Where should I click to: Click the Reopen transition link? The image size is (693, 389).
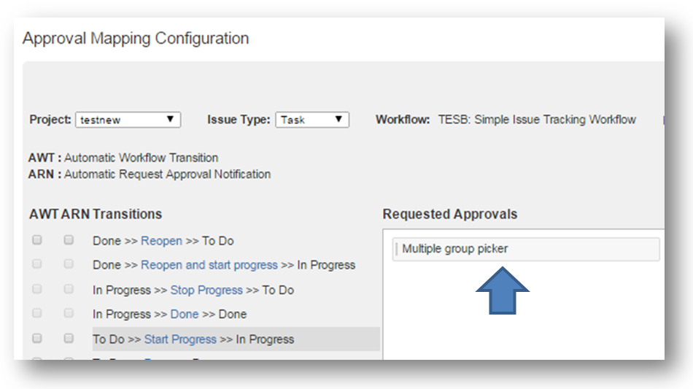161,241
